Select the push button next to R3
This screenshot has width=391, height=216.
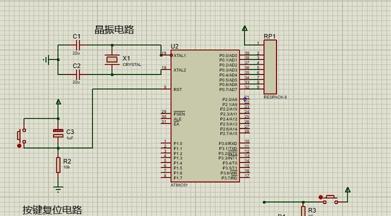coord(329,199)
